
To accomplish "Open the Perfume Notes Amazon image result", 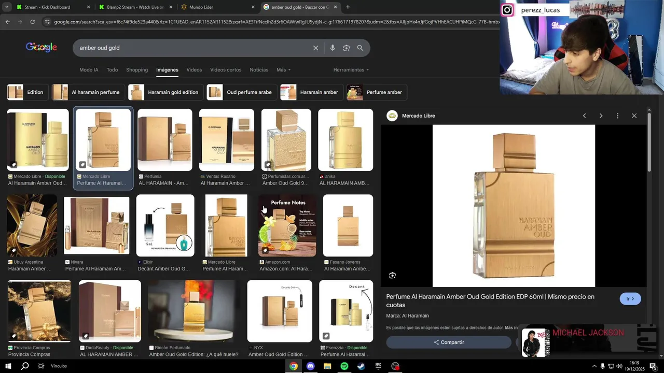I will (x=287, y=225).
